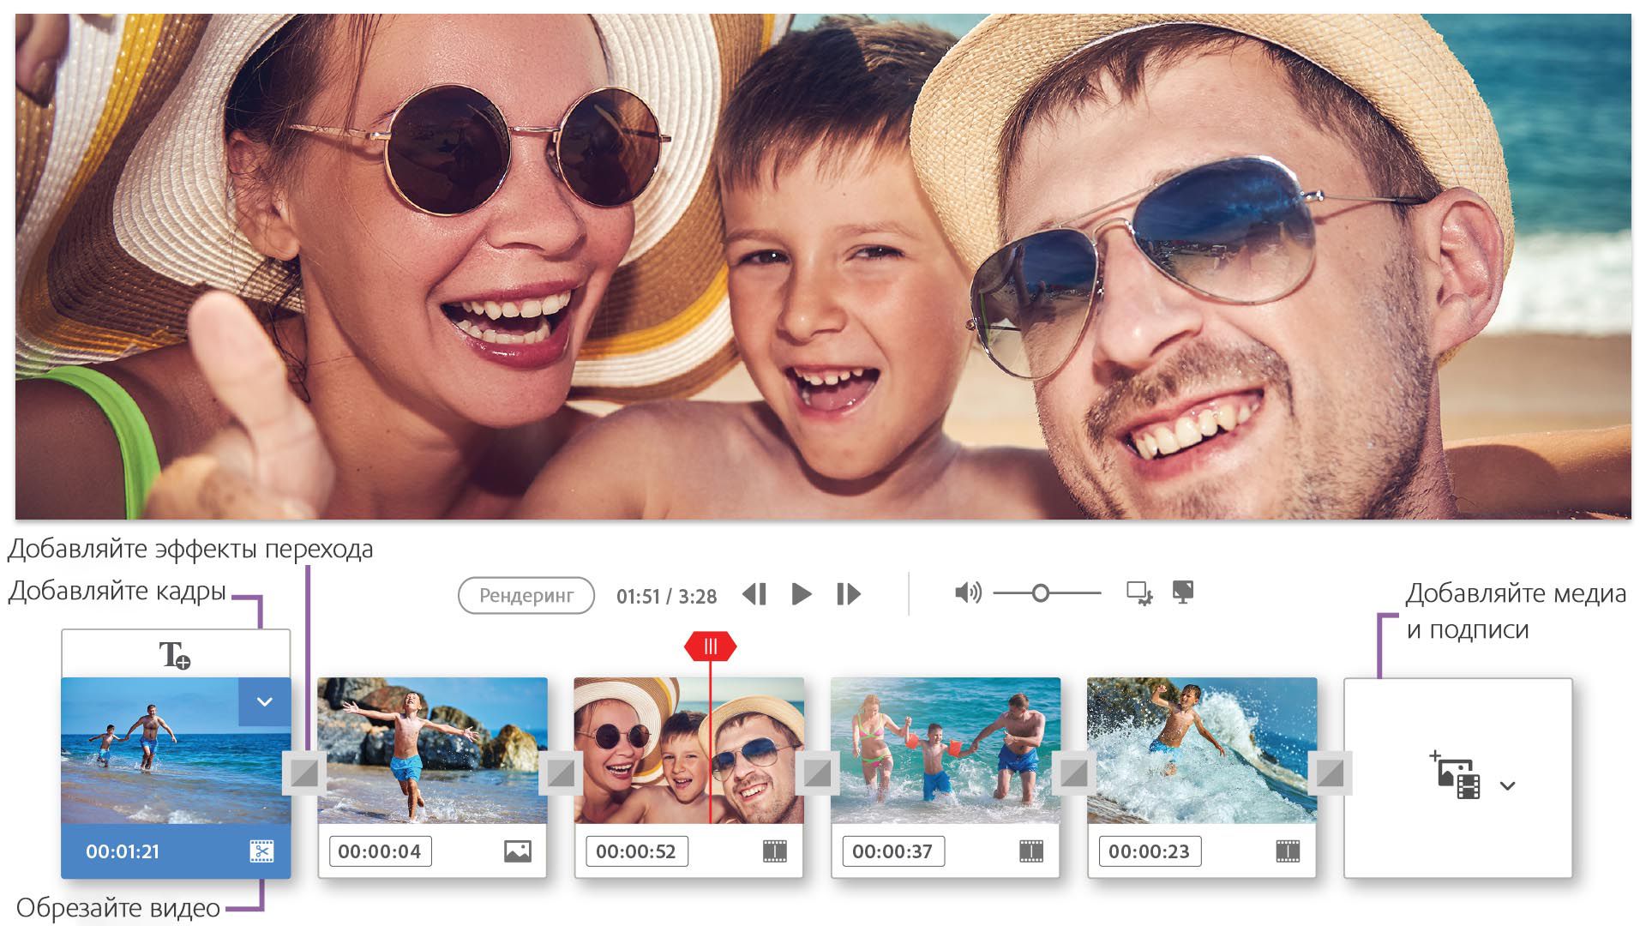Click the add title text icon
This screenshot has height=926, width=1646.
click(175, 655)
